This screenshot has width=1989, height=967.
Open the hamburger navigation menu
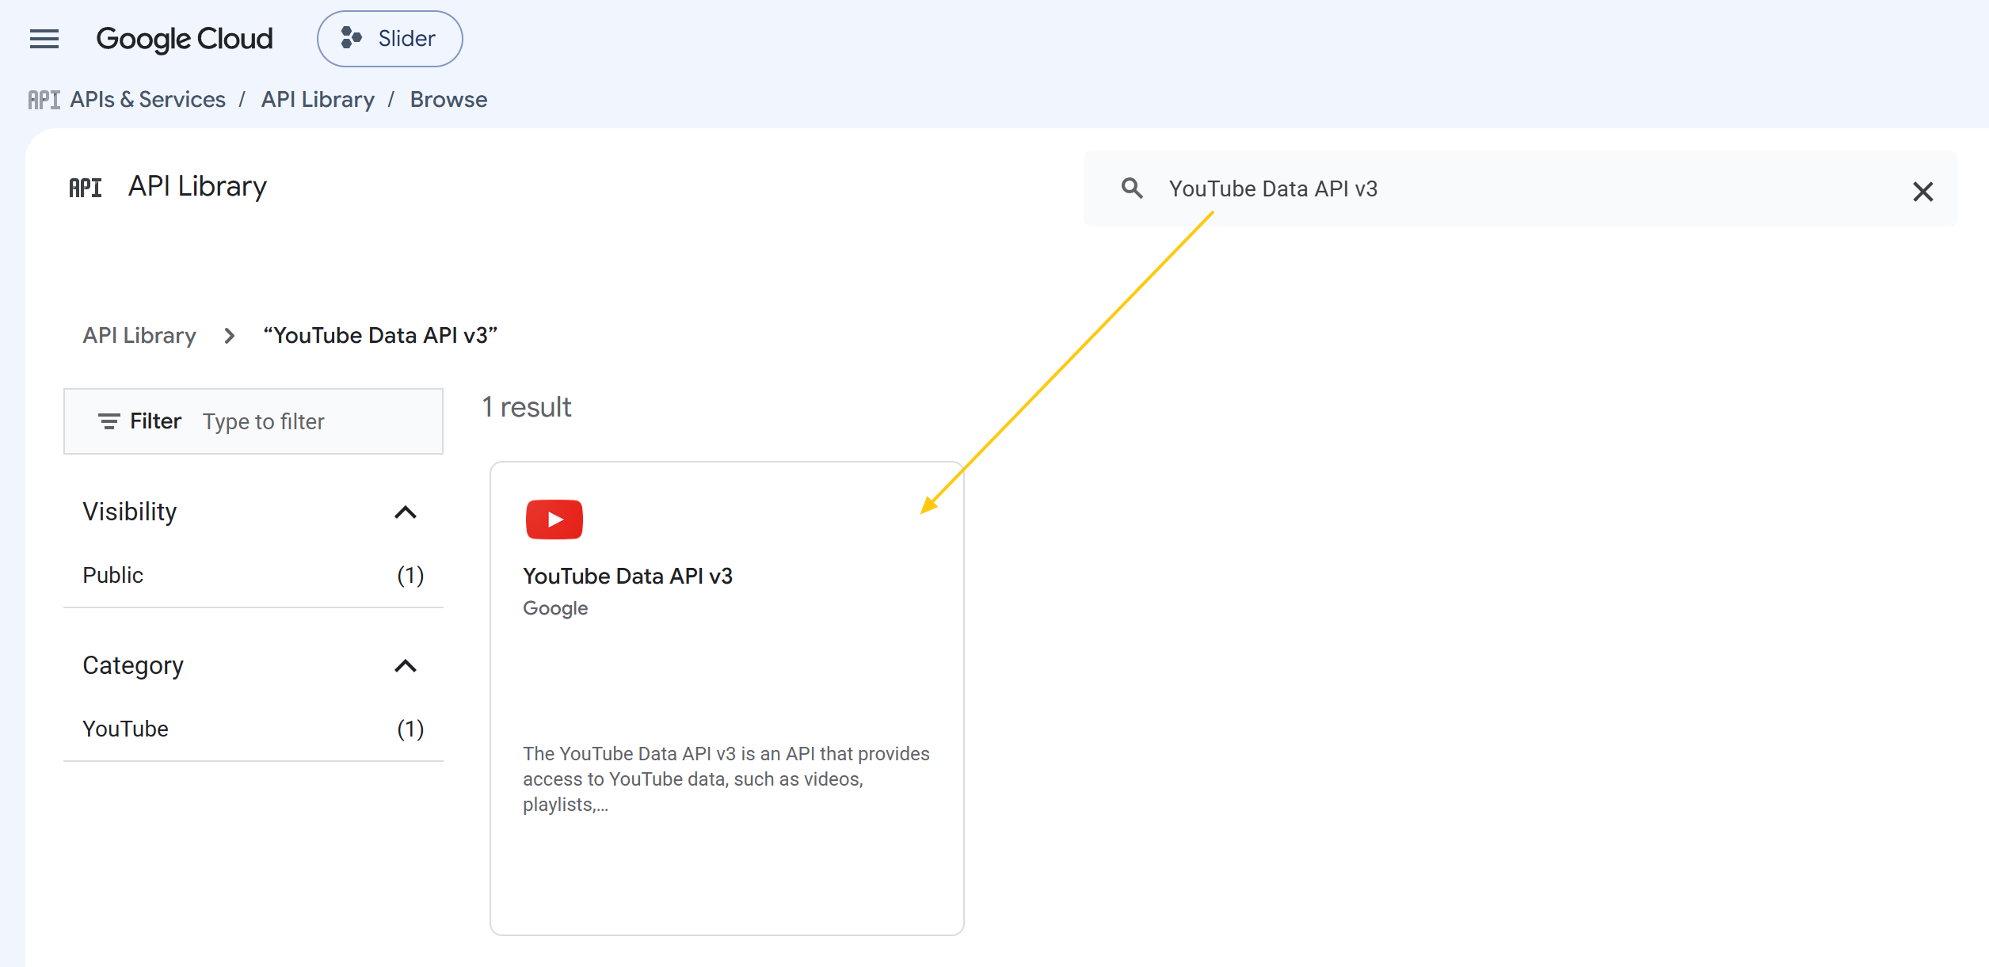click(44, 39)
